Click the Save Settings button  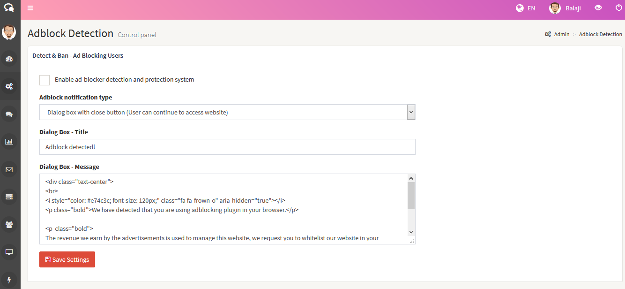[67, 259]
